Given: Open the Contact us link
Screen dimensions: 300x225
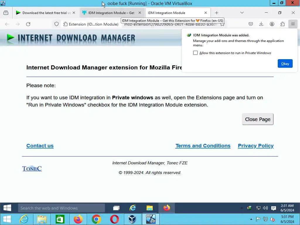Looking at the screenshot, I should coord(40,146).
